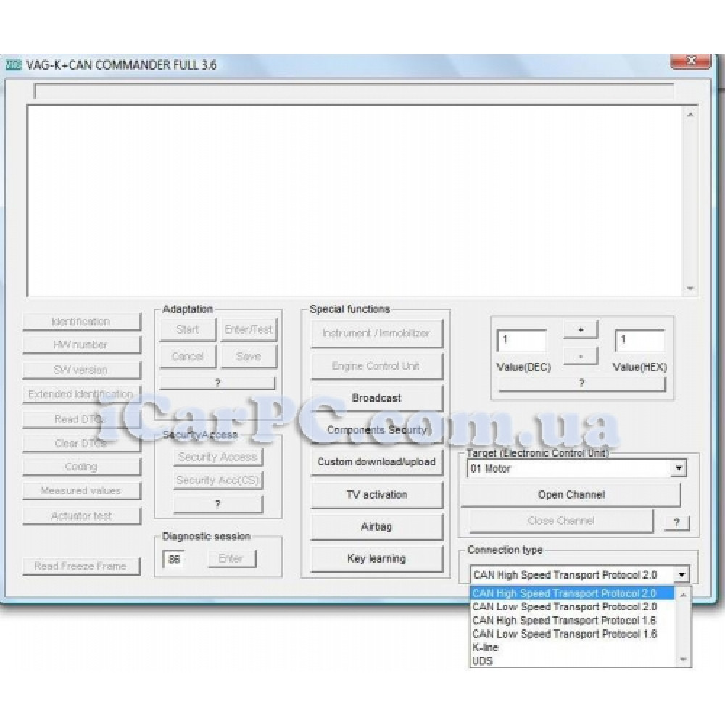Click the SW version button
Viewport: 725px width, 725px height.
tap(81, 370)
